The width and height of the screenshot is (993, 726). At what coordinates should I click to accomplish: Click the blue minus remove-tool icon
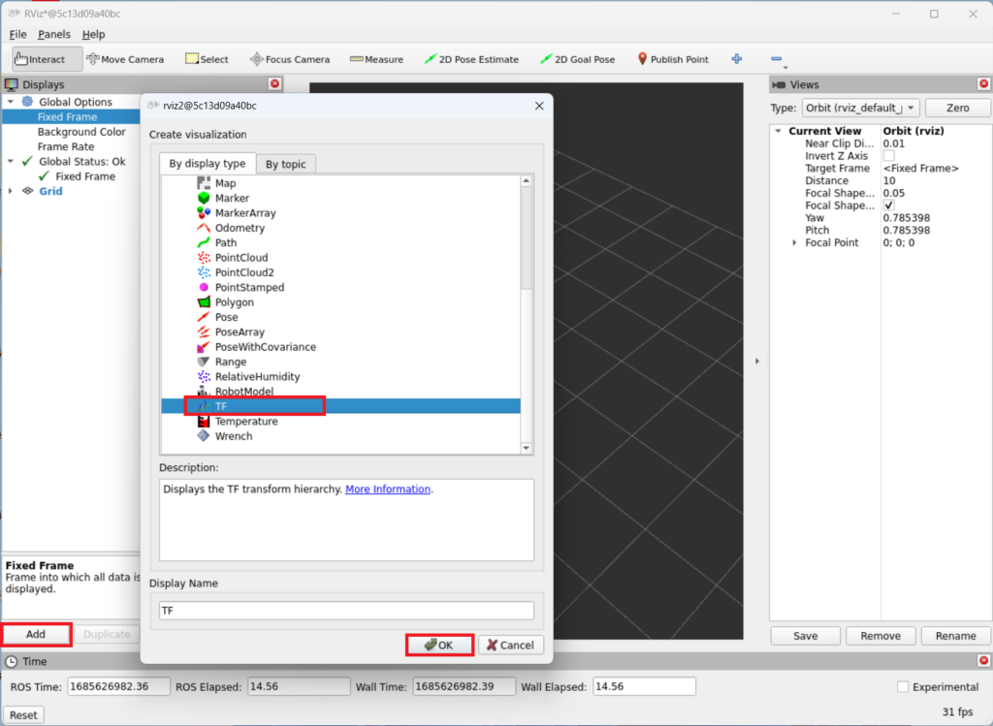coord(777,59)
